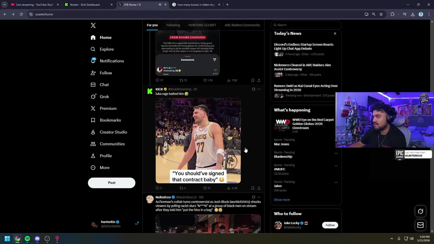The width and height of the screenshot is (434, 244).
Task: Click the X logo in sidebar
Action: pyautogui.click(x=93, y=25)
